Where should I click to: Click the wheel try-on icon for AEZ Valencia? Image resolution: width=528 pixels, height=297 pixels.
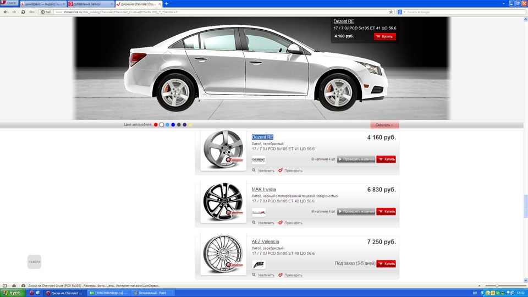coord(280,275)
